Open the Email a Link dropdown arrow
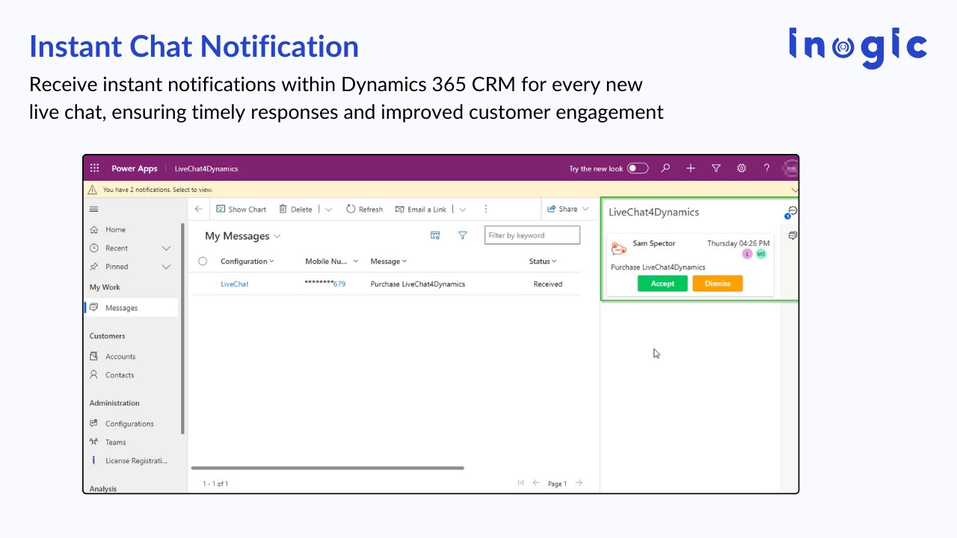Image resolution: width=957 pixels, height=538 pixels. pyautogui.click(x=462, y=209)
